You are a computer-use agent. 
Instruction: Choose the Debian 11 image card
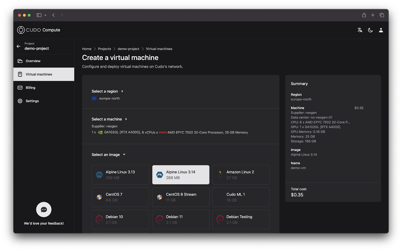click(181, 219)
